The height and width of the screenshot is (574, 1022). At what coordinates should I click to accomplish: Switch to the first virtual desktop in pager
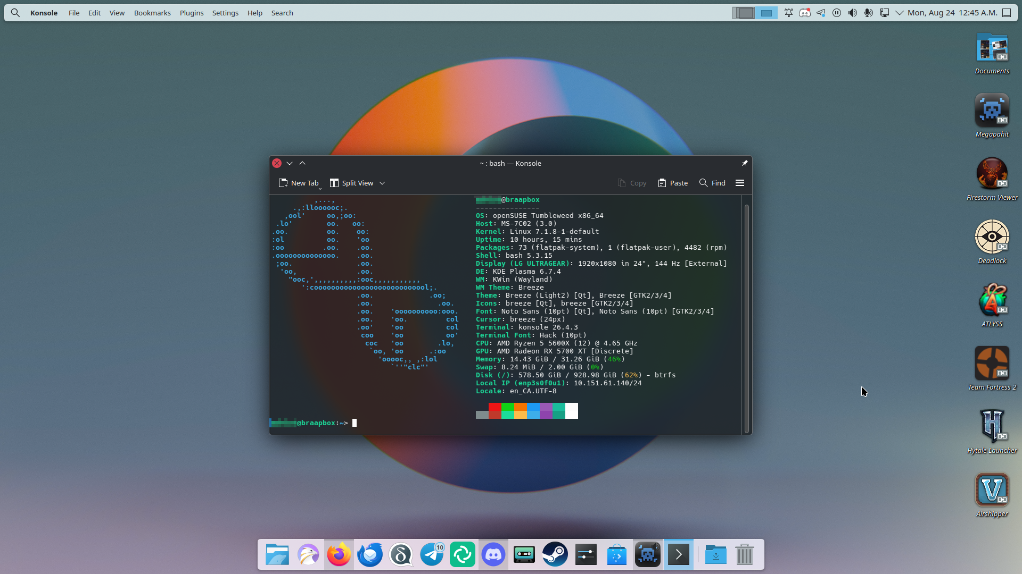[744, 13]
